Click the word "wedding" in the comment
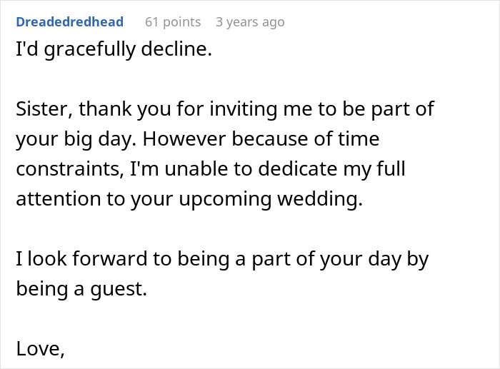This screenshot has height=369, width=500. tap(324, 200)
